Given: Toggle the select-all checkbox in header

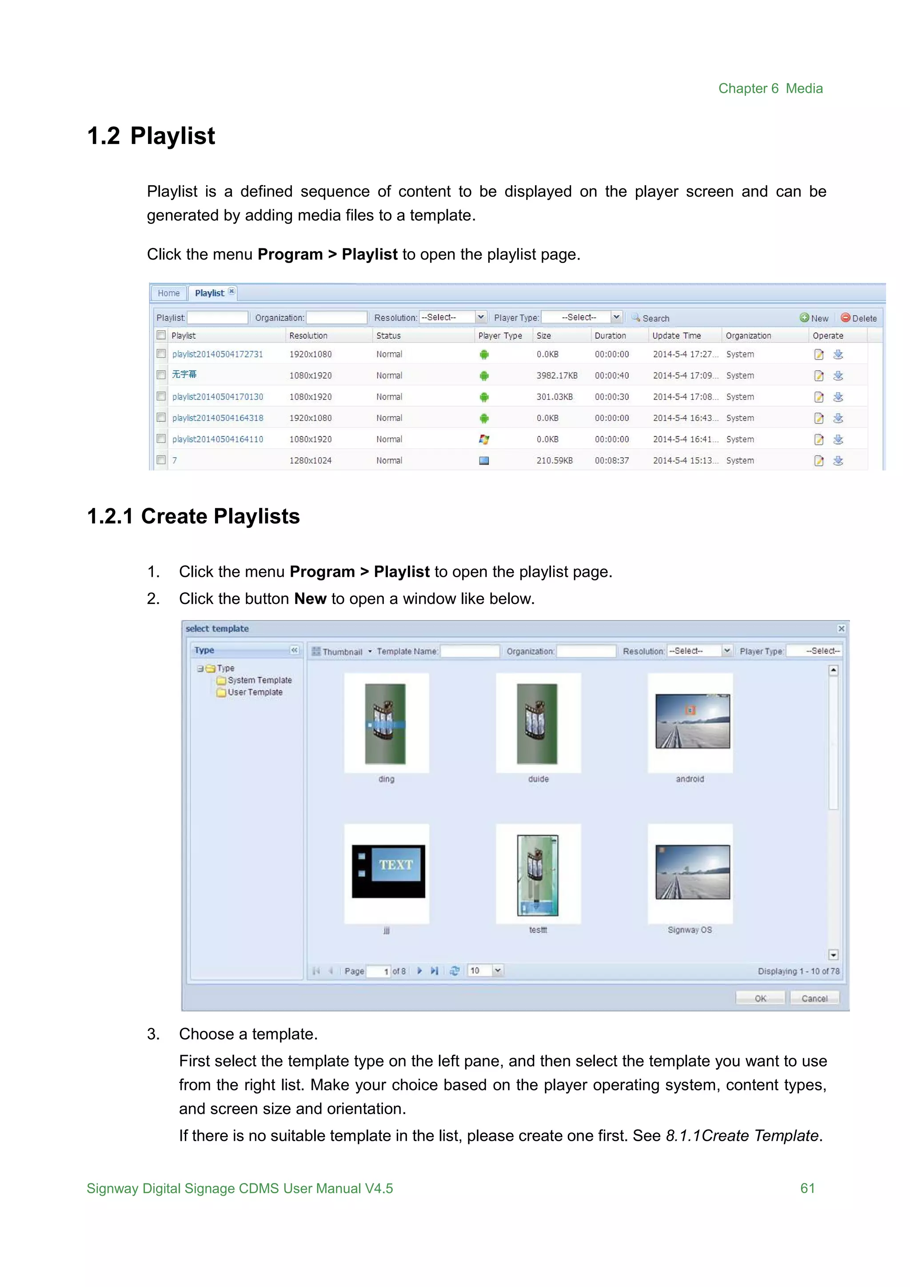Looking at the screenshot, I should point(161,335).
